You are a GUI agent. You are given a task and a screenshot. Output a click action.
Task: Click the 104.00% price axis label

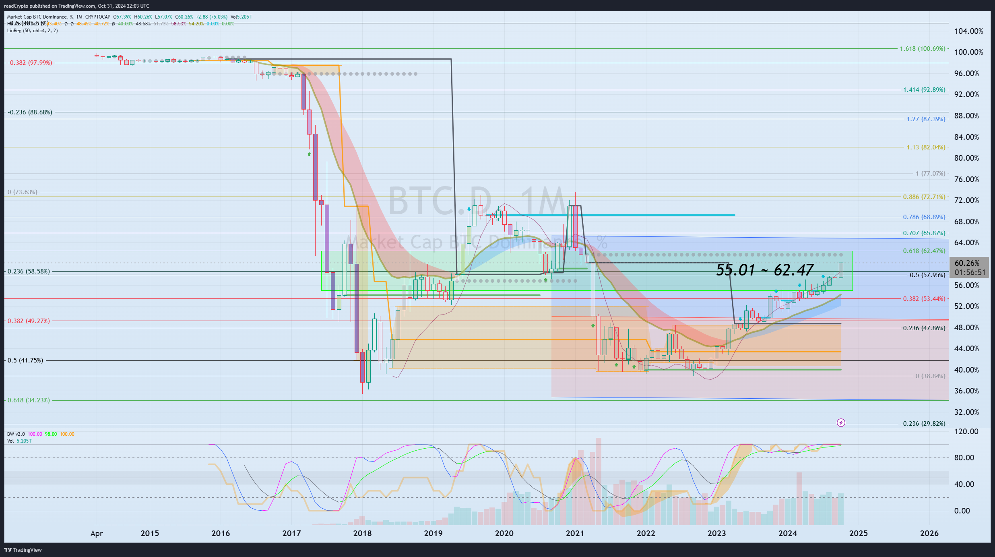[968, 31]
